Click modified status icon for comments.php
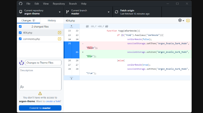Viewport: 203px width, 113px height. (59, 39)
